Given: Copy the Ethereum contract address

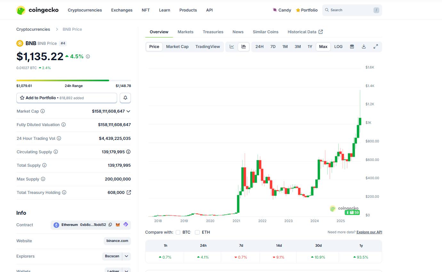Looking at the screenshot, I should 110,225.
